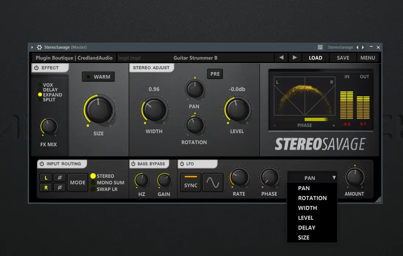This screenshot has width=403, height=256.
Task: Click the LFO RATE knob
Action: (239, 177)
